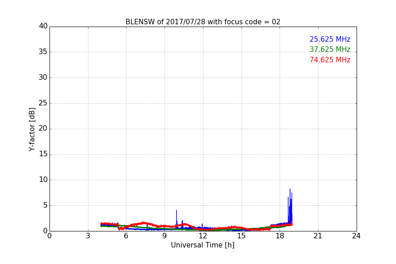Click the x-axis tick label '9'
Image resolution: width=396 pixels, height=264 pixels.
pos(165,236)
